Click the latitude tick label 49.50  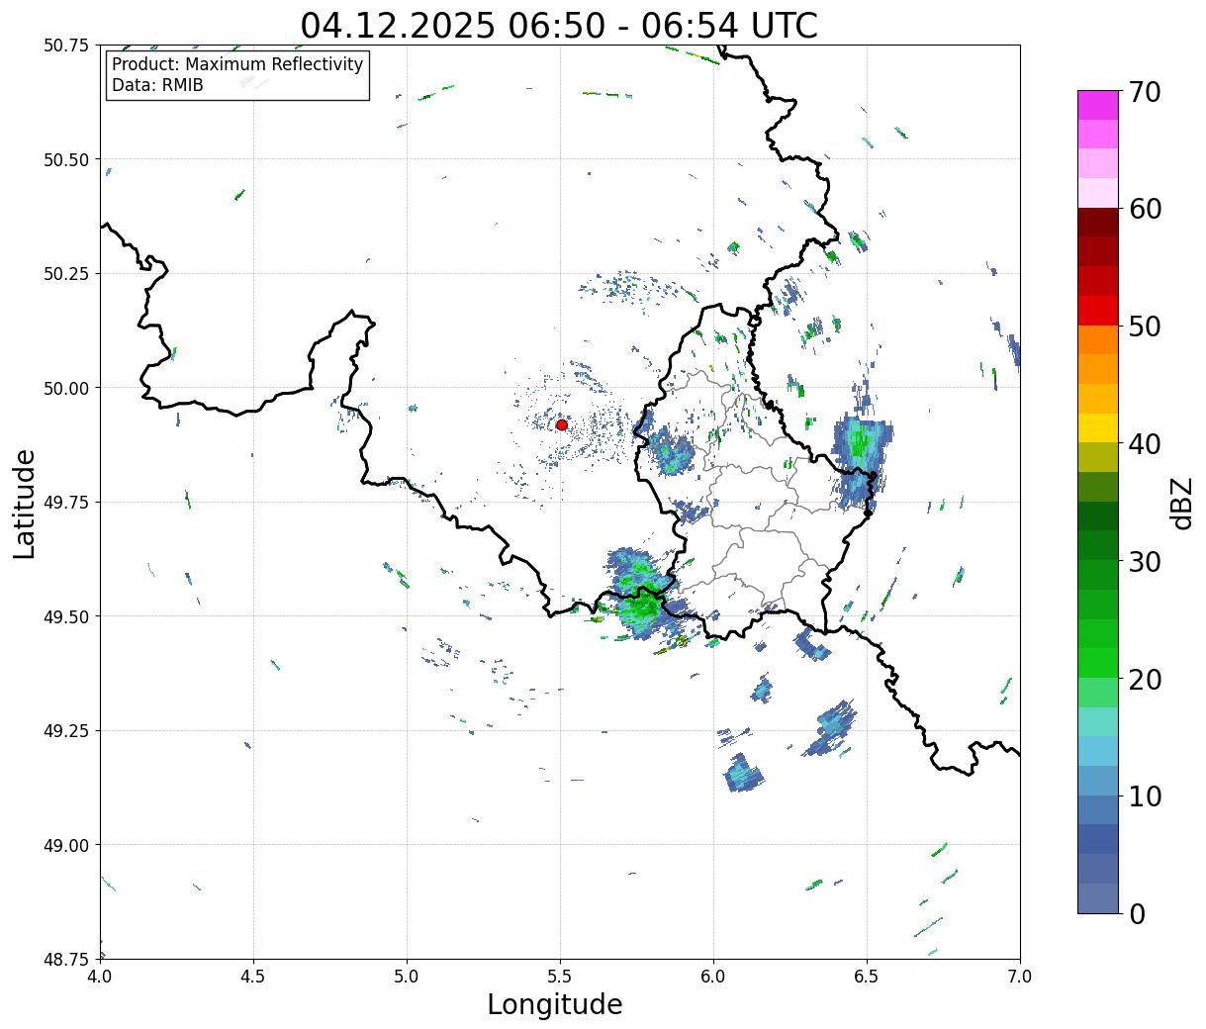[x=66, y=616]
